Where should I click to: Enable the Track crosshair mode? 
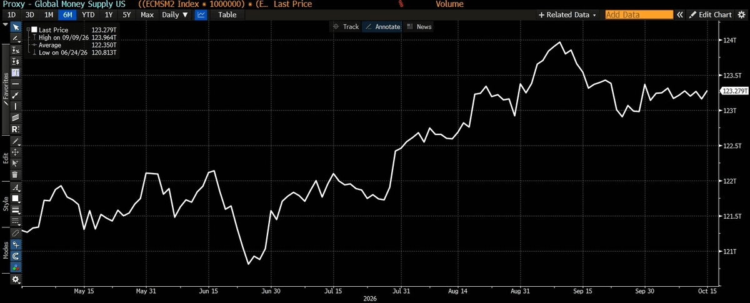pos(346,27)
